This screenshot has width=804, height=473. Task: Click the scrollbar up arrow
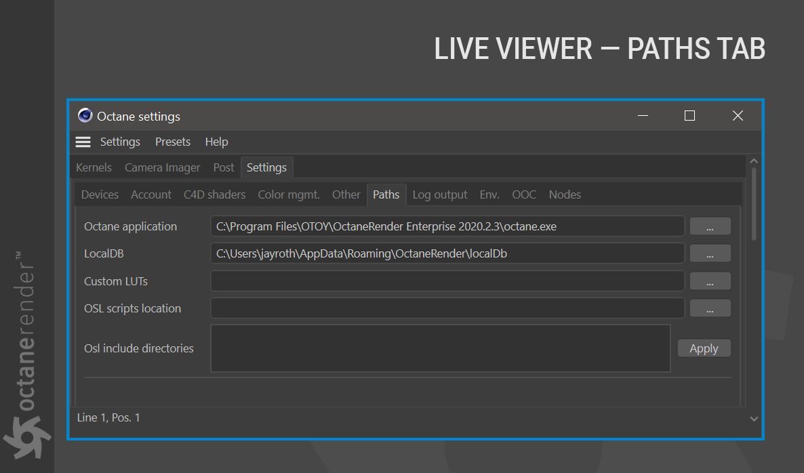click(754, 161)
